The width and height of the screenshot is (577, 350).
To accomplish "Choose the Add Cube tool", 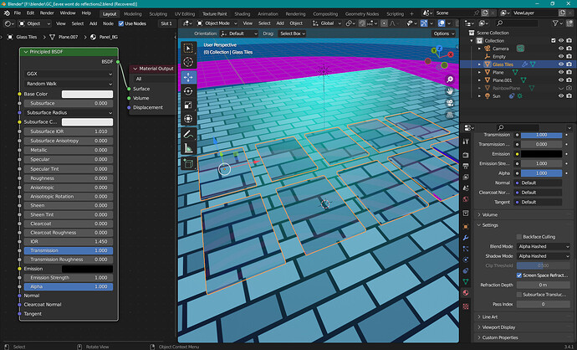I will (188, 163).
